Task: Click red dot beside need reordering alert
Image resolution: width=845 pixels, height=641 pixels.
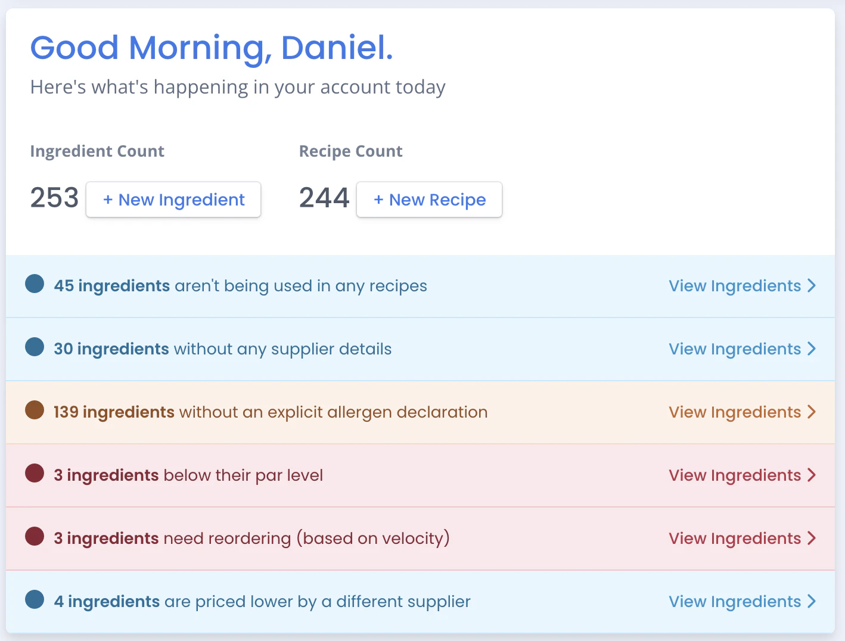Action: tap(35, 537)
